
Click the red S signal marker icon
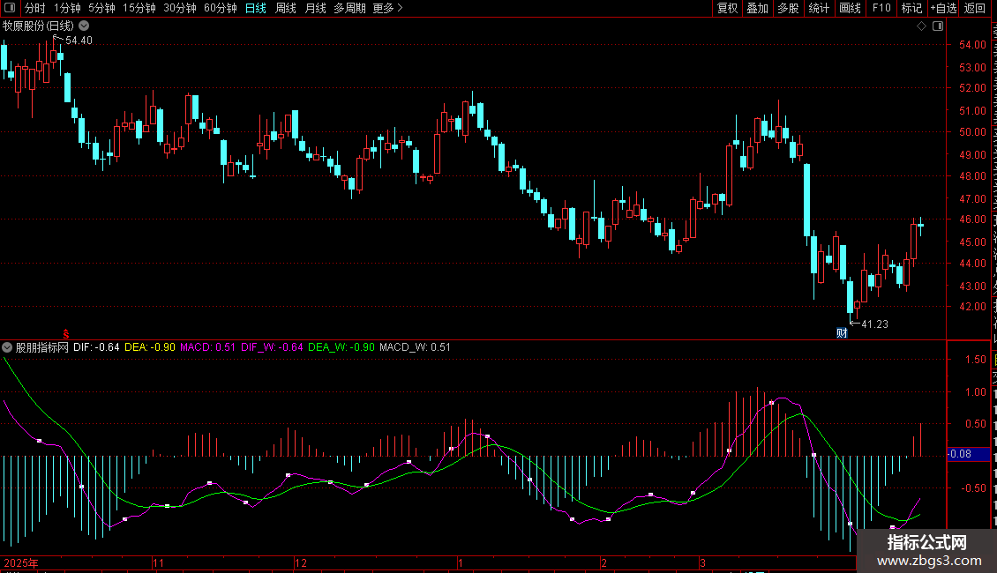[65, 331]
